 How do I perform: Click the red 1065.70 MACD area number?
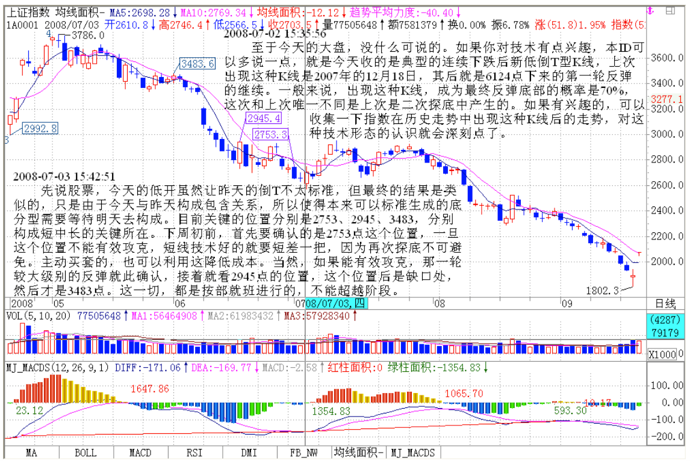tap(464, 394)
